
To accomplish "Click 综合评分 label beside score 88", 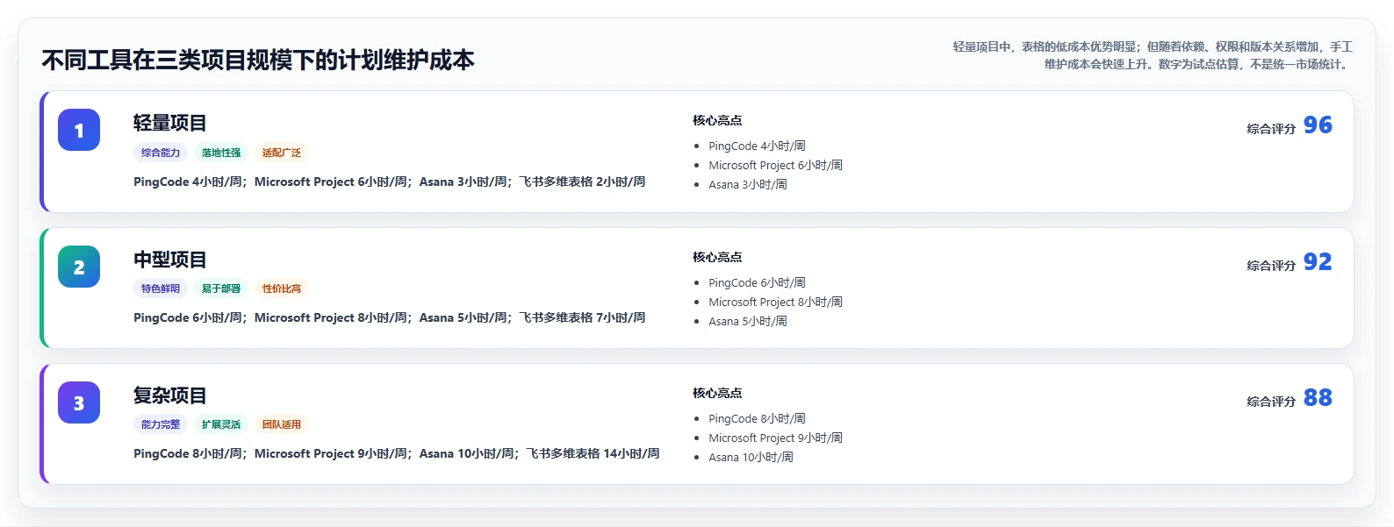I will coord(1271,402).
